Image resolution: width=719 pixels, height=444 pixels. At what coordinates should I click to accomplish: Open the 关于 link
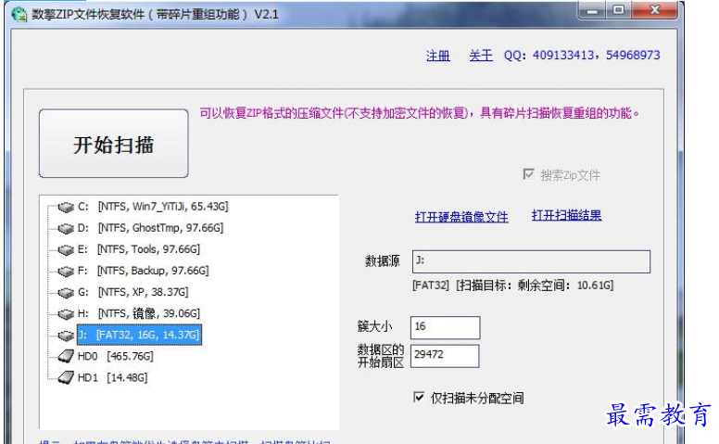coord(481,56)
